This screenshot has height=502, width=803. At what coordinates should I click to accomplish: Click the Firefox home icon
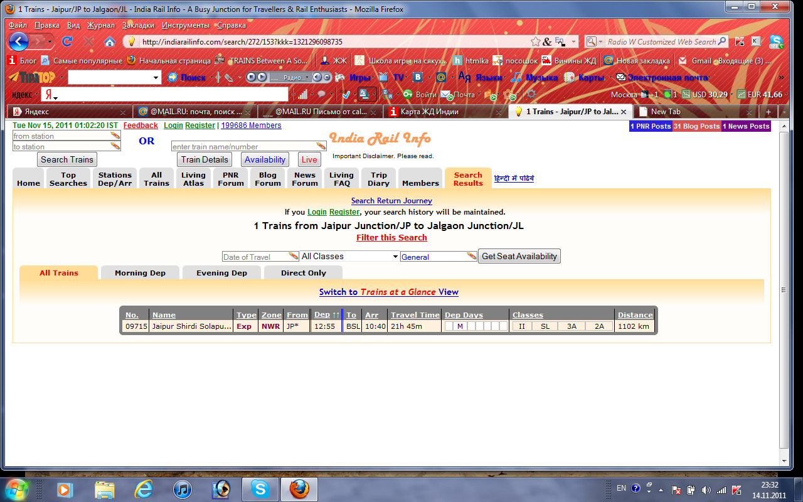pos(110,42)
